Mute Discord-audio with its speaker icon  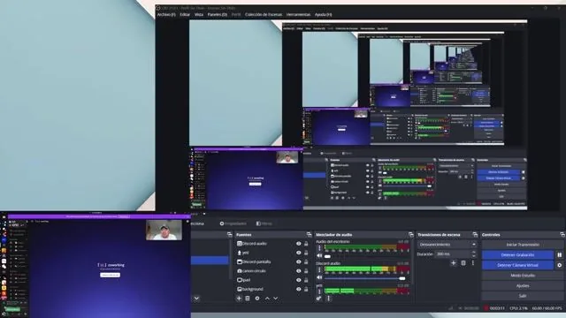point(319,277)
